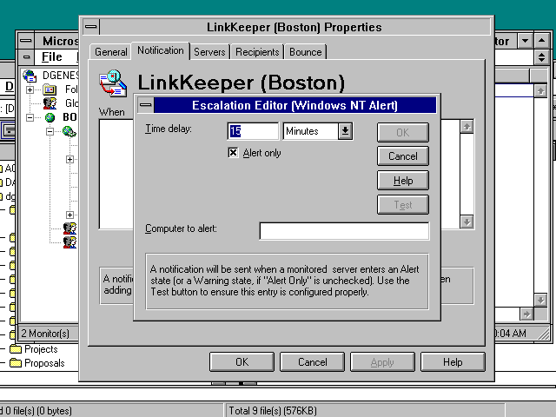
Task: Click the notification list scroll up arrow
Action: [467, 126]
